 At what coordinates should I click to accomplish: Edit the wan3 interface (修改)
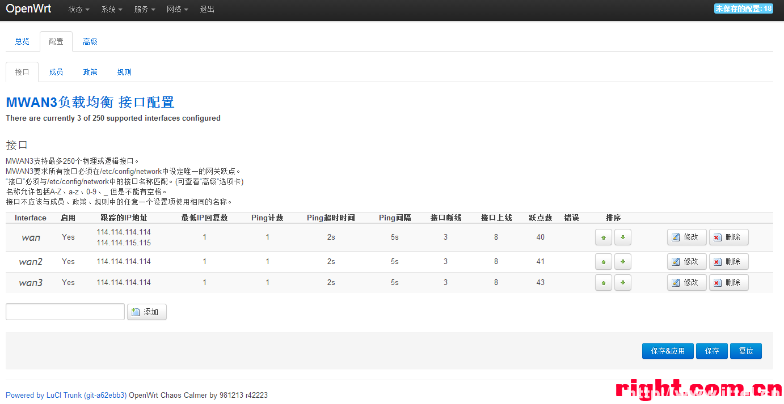point(686,282)
